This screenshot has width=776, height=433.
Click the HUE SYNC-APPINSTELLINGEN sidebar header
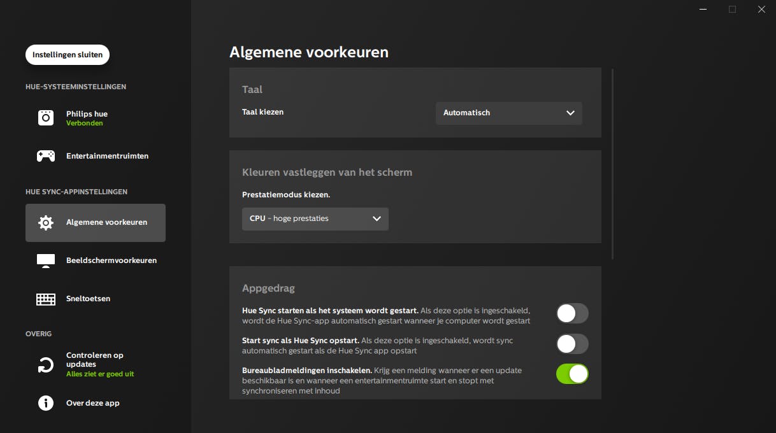(x=76, y=192)
